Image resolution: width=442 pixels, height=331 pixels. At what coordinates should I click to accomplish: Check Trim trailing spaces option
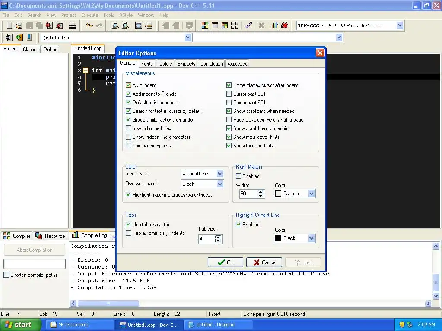pyautogui.click(x=128, y=146)
